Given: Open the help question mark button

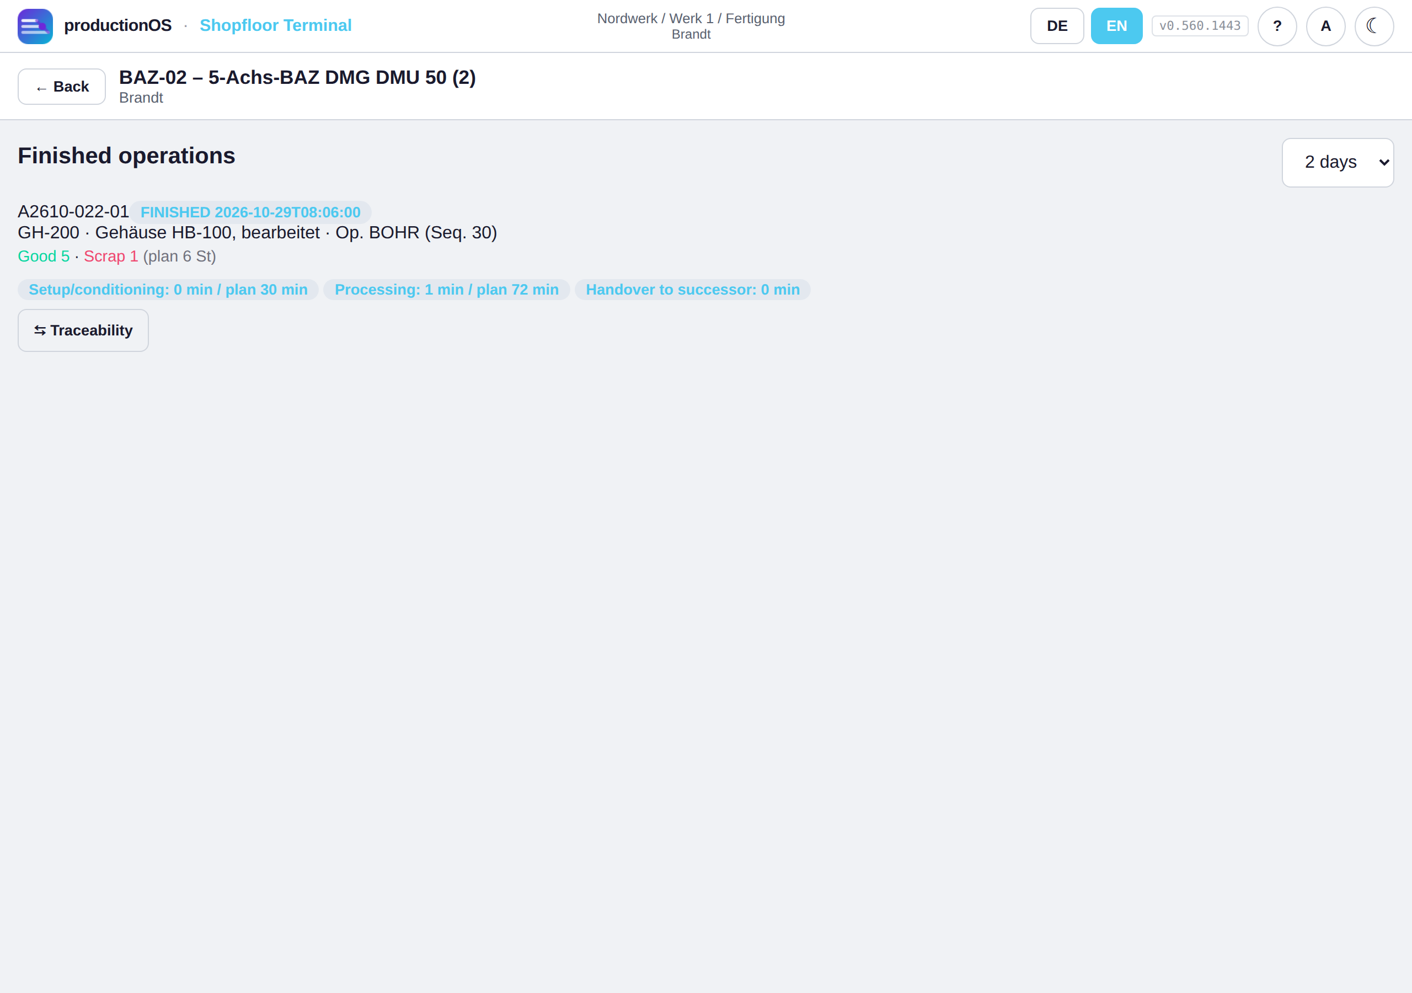Looking at the screenshot, I should pos(1277,26).
